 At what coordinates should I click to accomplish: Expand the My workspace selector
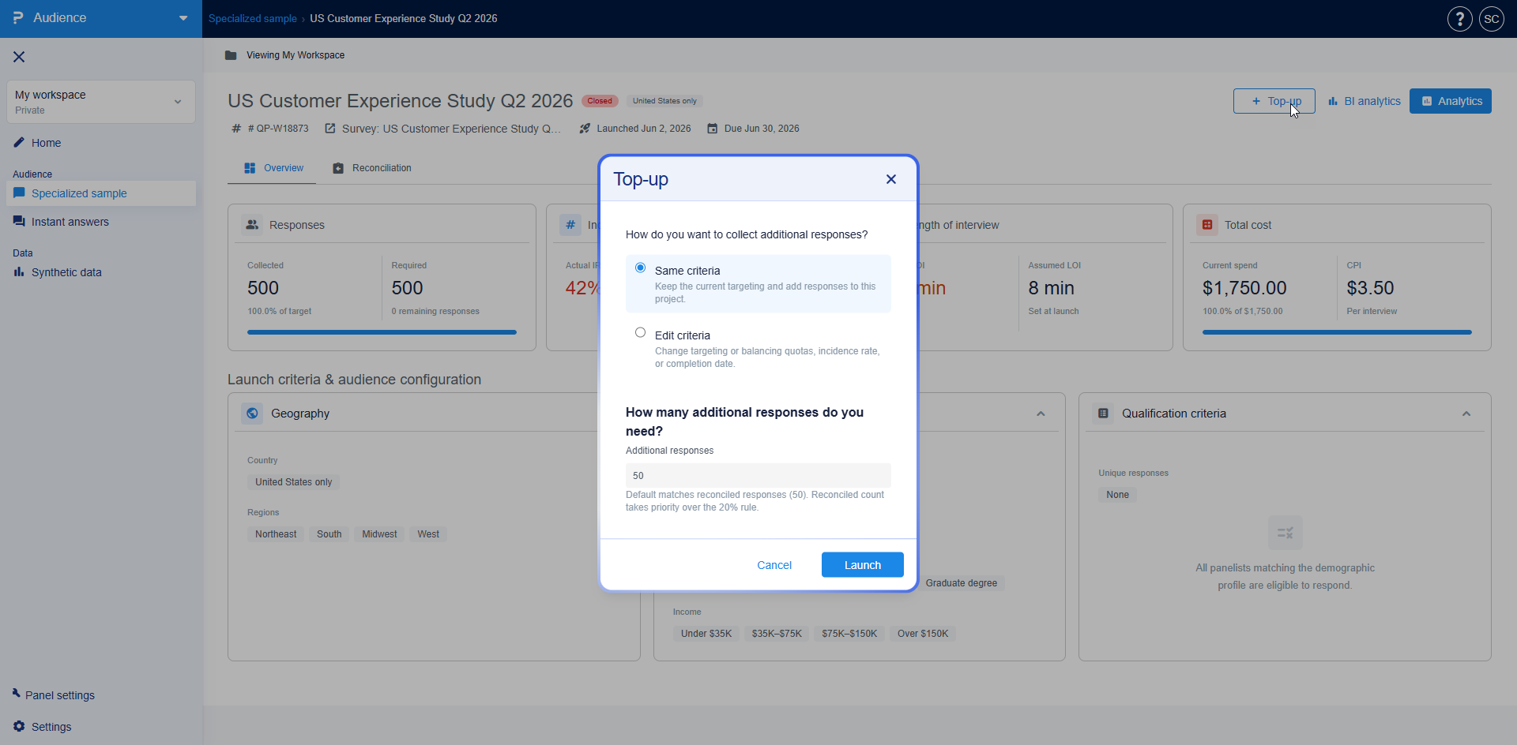101,102
